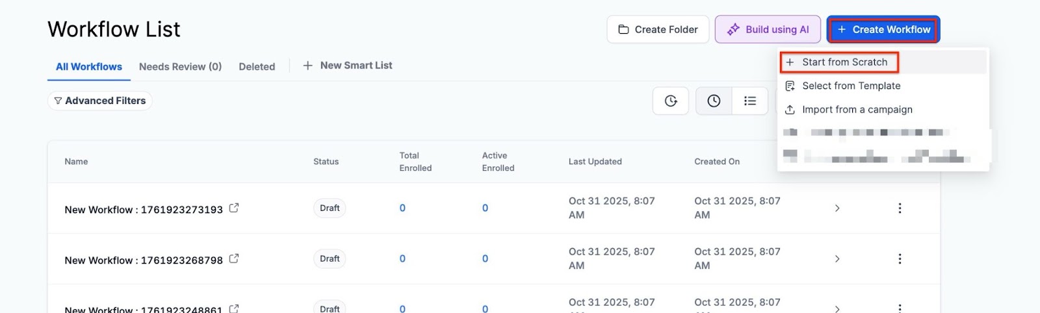Choose Import from a campaign option
This screenshot has height=313, width=1040.
pos(857,110)
